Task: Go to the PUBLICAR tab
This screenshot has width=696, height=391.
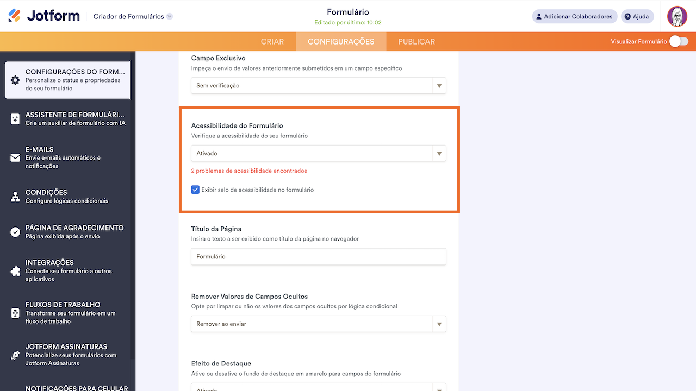Action: point(417,42)
